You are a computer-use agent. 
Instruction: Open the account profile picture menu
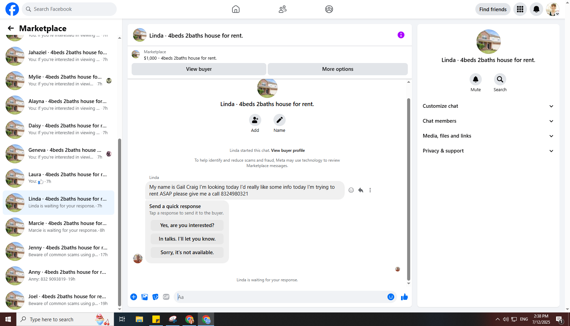pos(553,9)
